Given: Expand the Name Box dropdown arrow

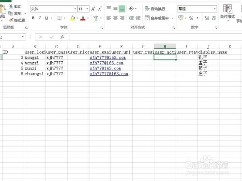Looking at the screenshot, I should [x=23, y=37].
